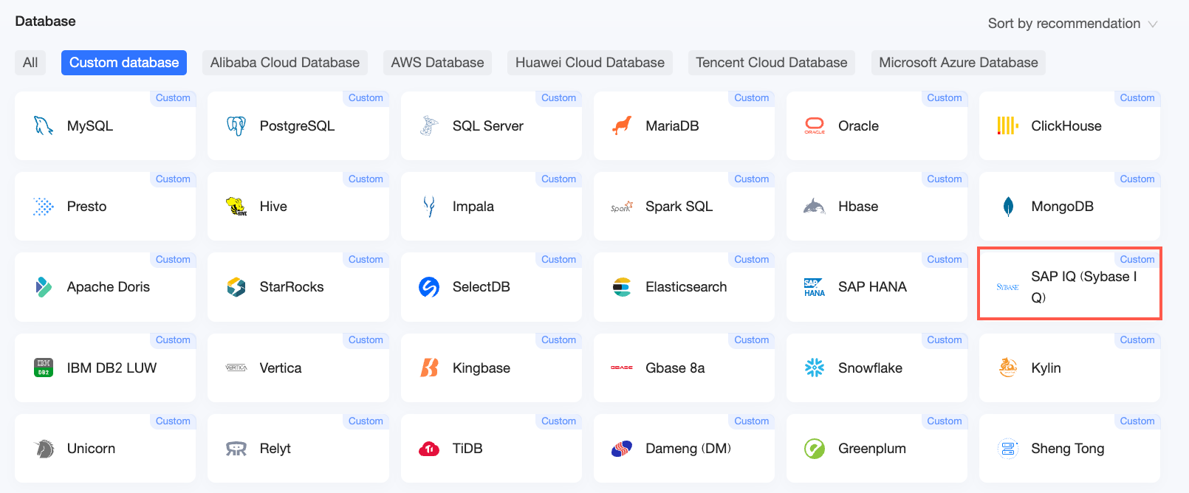Choose the MySQL label text
Image resolution: width=1189 pixels, height=493 pixels.
[x=90, y=126]
